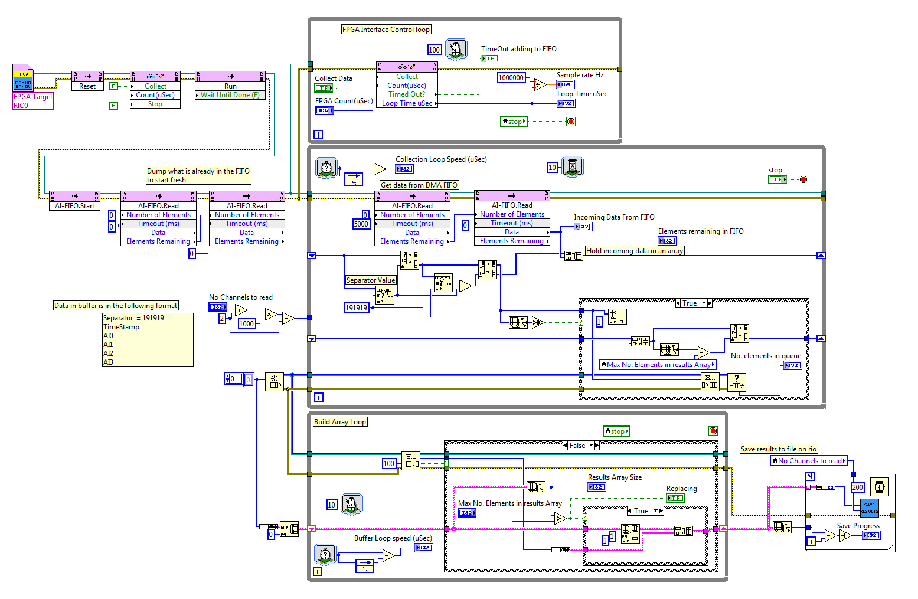This screenshot has width=918, height=599.
Task: Select 'Data in buffer is in the following format' label
Action: click(x=116, y=306)
